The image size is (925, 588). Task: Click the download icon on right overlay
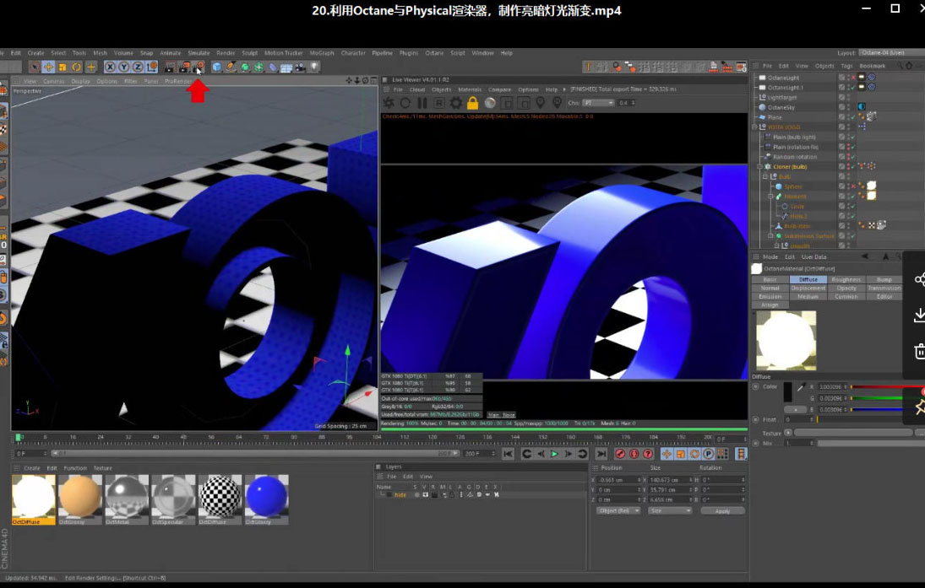coord(919,316)
